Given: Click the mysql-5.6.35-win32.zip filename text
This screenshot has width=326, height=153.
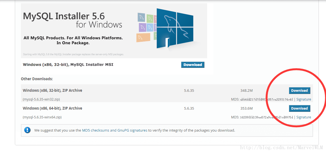Looking at the screenshot, I should tap(41, 99).
